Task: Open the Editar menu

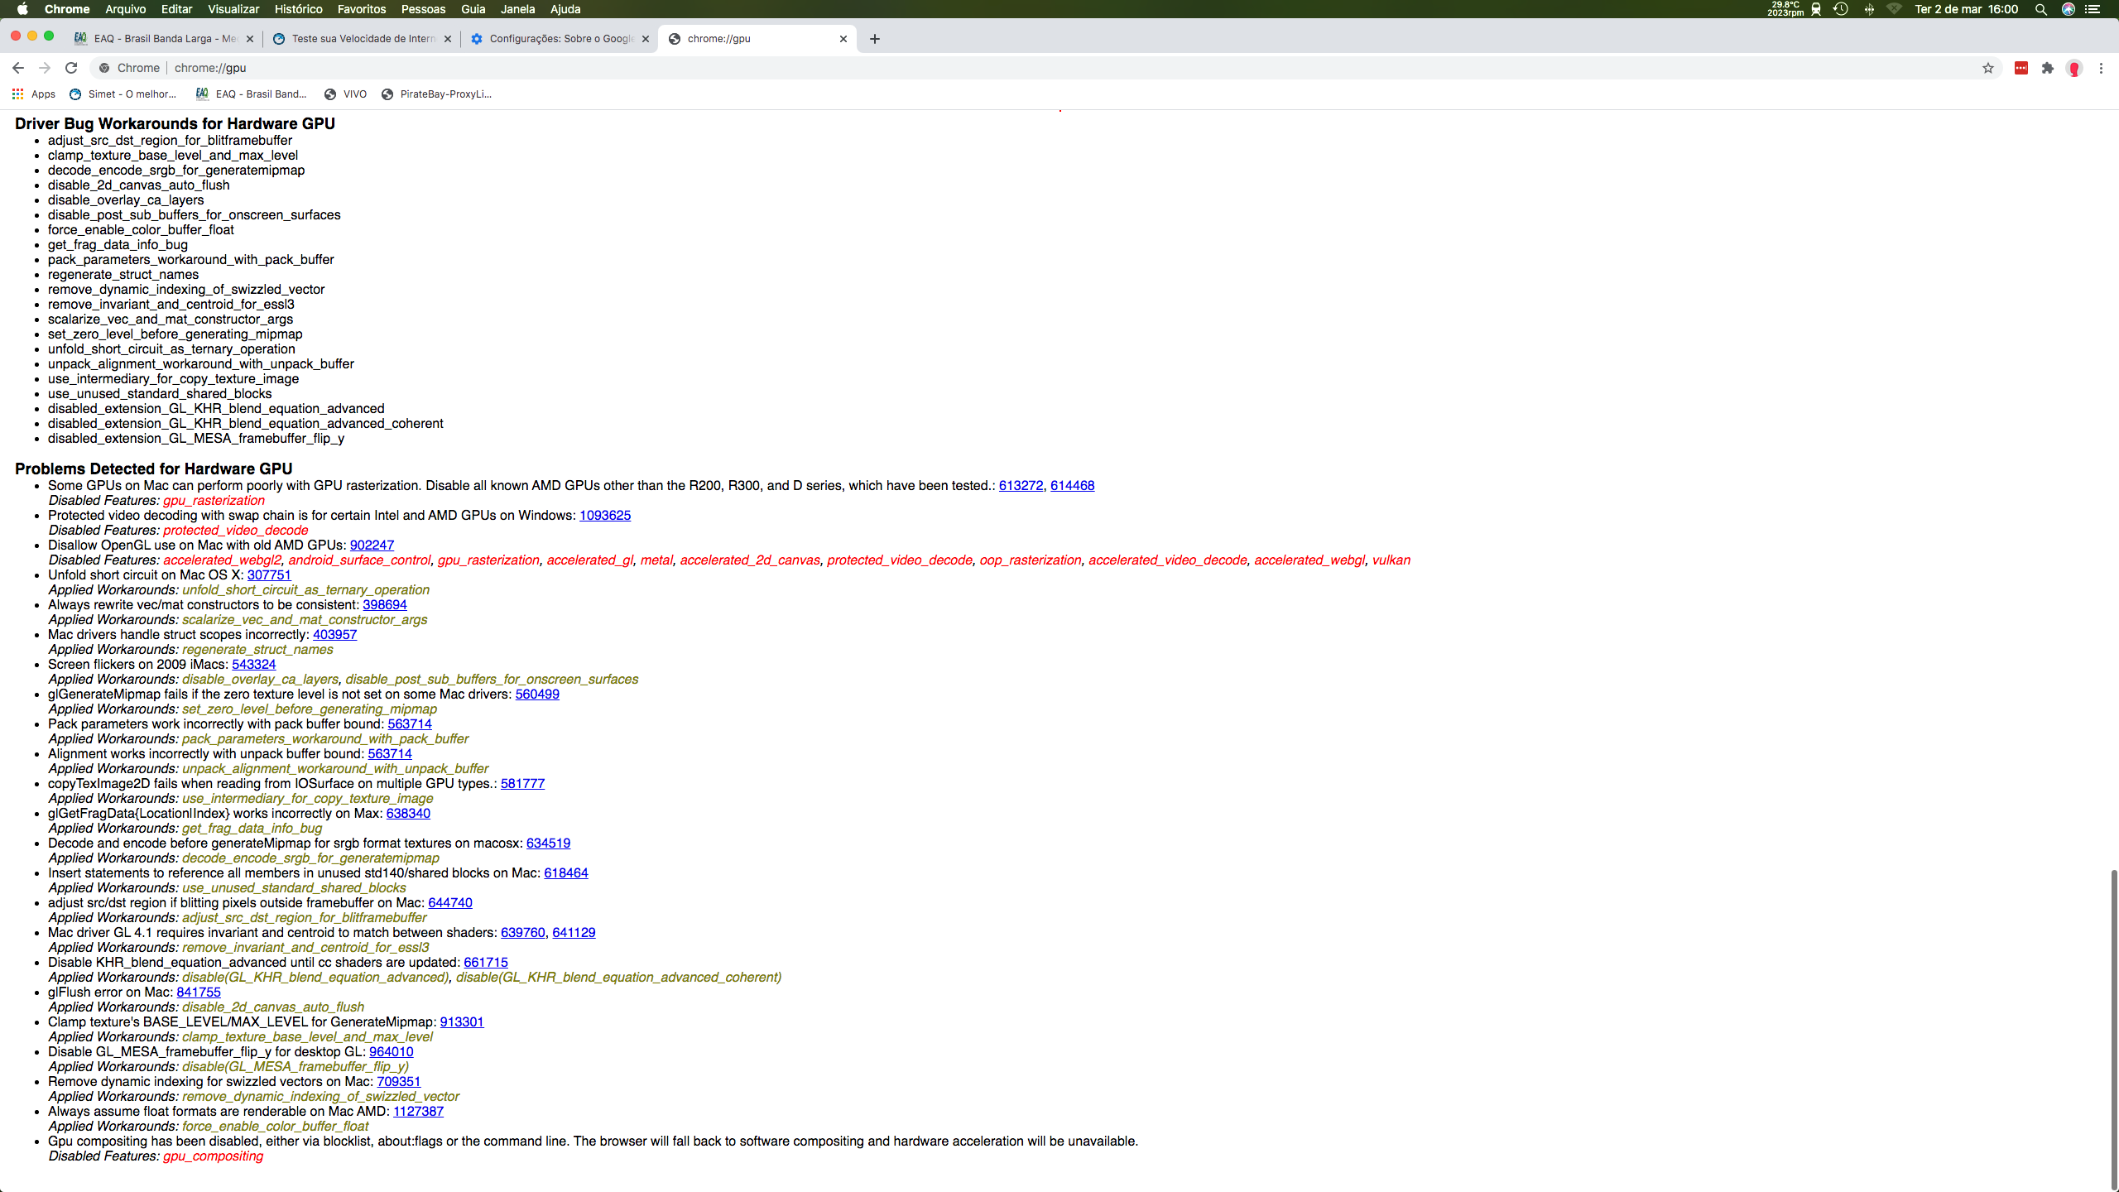Action: point(176,9)
